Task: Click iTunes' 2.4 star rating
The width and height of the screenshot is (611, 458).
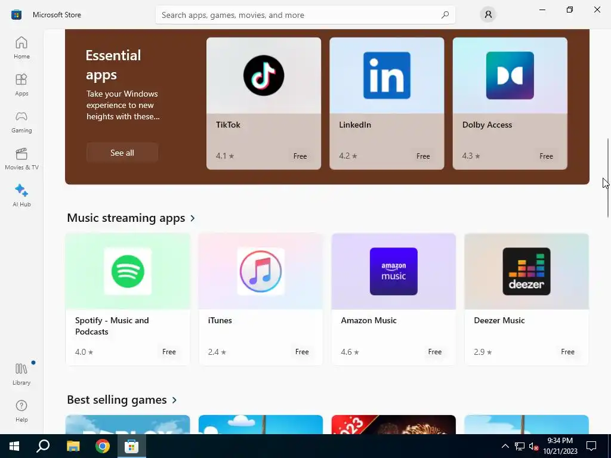Action: pos(217,352)
